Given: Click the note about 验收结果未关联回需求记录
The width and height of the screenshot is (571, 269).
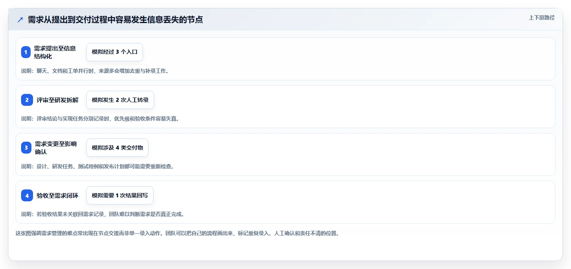Looking at the screenshot, I should [103, 214].
